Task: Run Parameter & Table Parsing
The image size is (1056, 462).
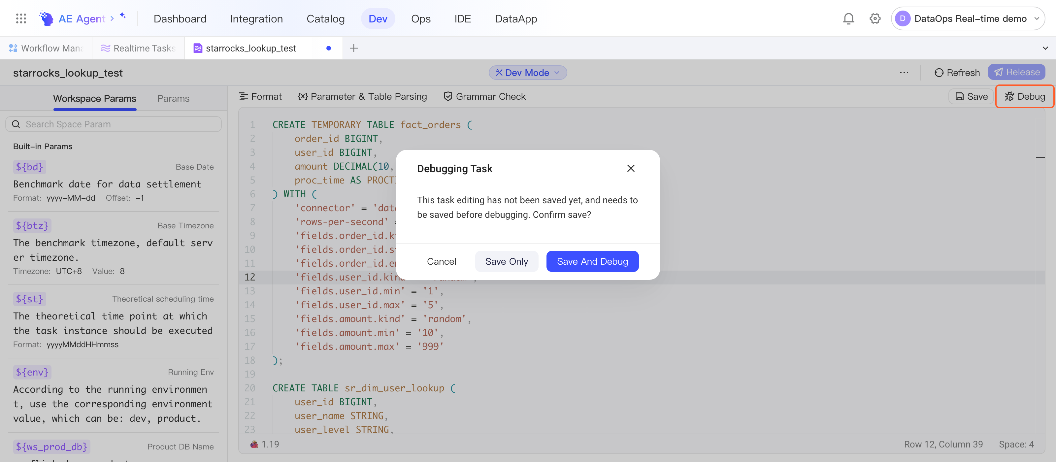Action: tap(362, 96)
